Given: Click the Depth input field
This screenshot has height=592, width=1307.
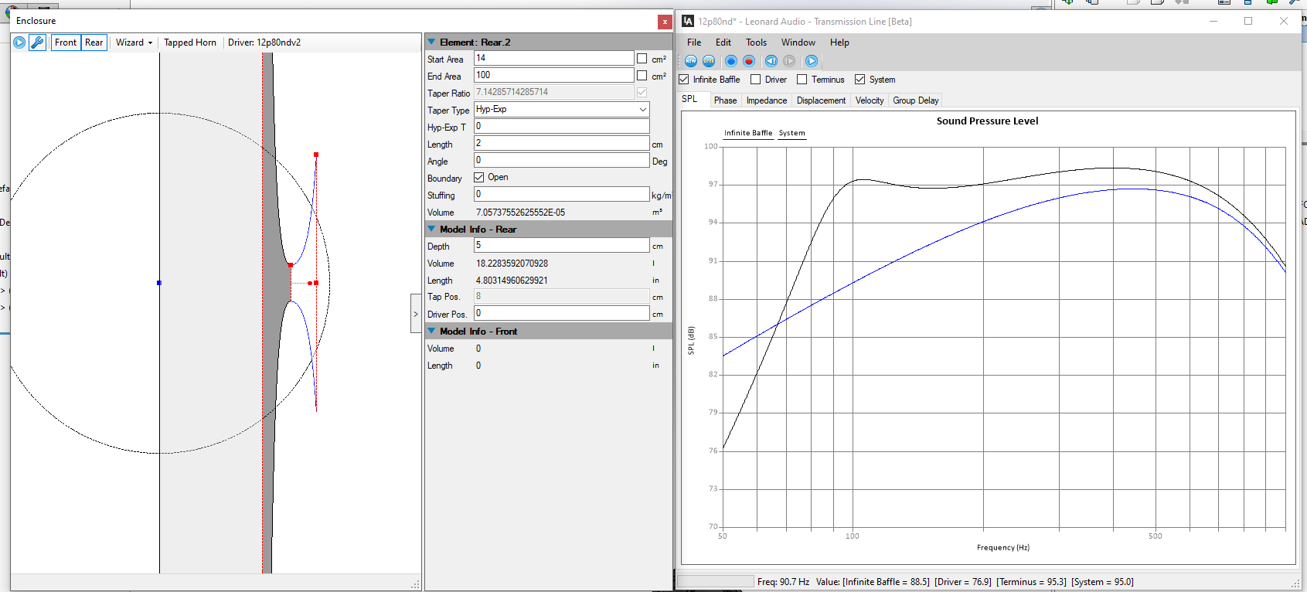Looking at the screenshot, I should (x=561, y=245).
